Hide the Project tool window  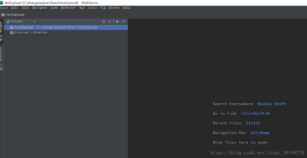[x=124, y=22]
